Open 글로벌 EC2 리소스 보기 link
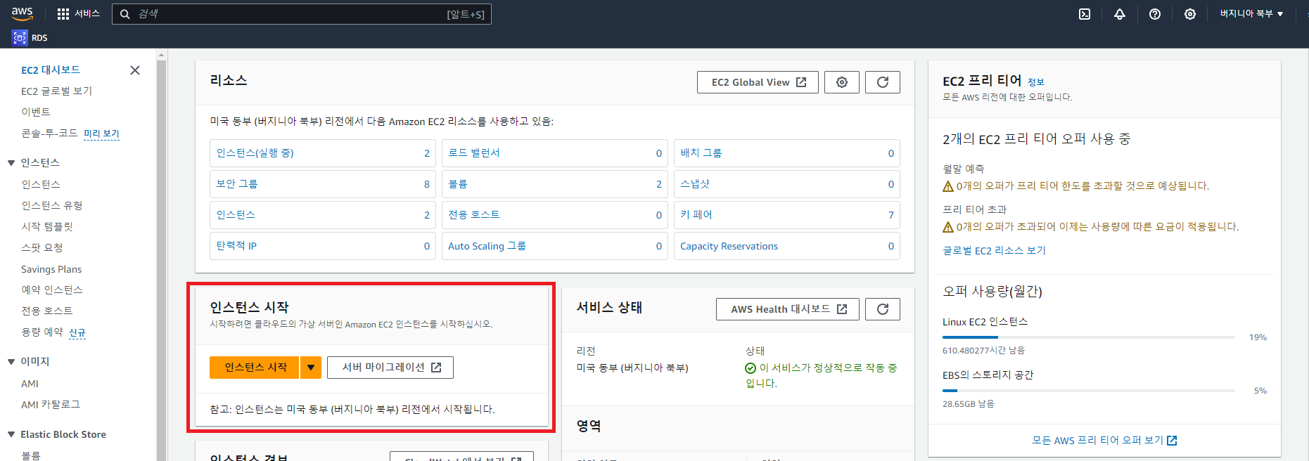This screenshot has width=1309, height=461. (x=994, y=251)
